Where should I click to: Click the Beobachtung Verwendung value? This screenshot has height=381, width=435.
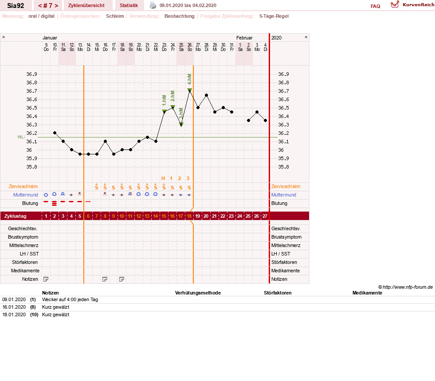tap(179, 16)
